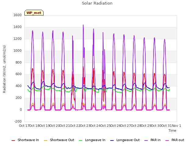The image size is (195, 146).
Task: Click the Time x-axis title
Action: point(172,130)
